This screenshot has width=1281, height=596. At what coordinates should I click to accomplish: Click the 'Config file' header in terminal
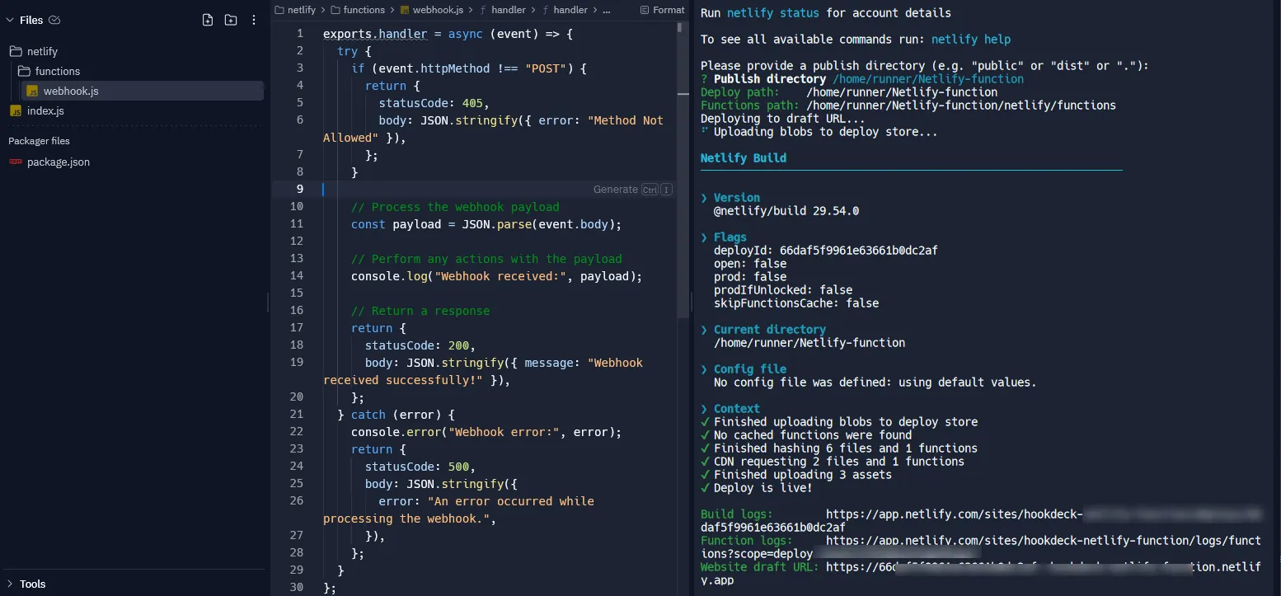(750, 369)
